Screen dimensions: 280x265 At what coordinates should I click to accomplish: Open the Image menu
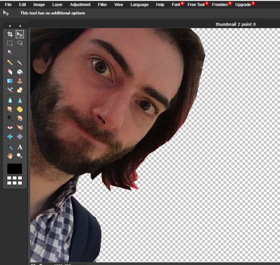pyautogui.click(x=39, y=5)
